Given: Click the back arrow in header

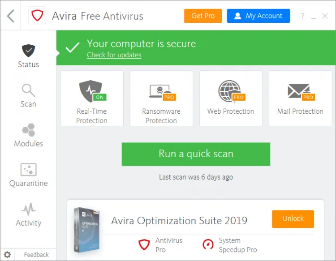Looking at the screenshot, I should (10, 16).
